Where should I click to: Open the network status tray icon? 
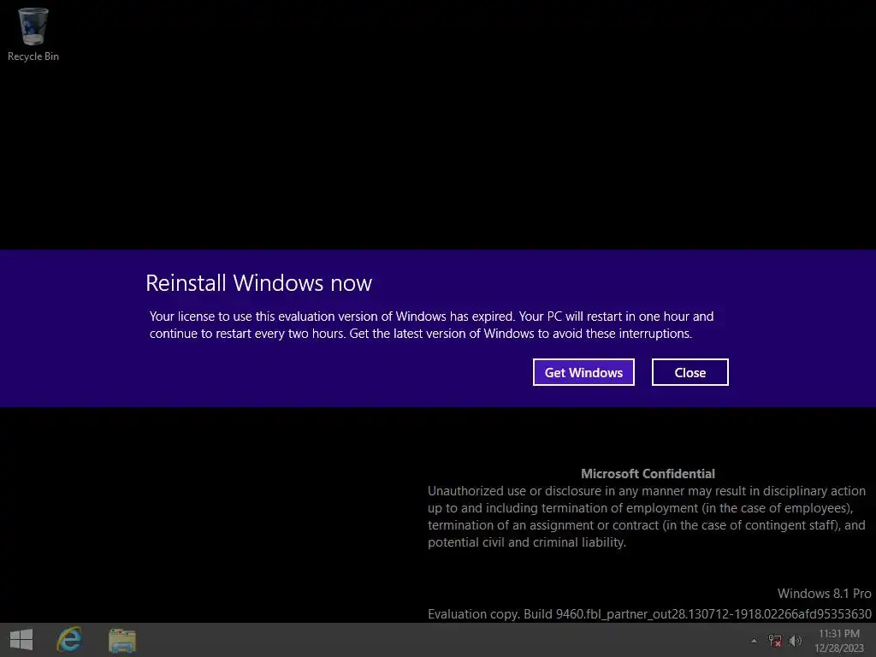click(x=775, y=641)
